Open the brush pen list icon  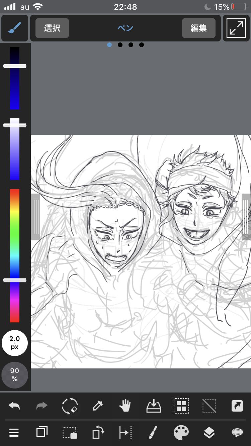[x=153, y=433]
